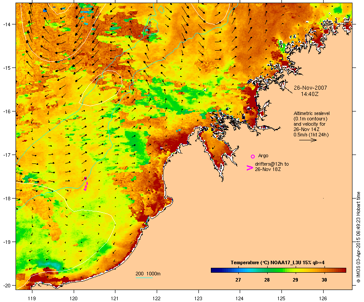364x302 pixels.
Task: Click the 'drifters@12h to' legend text
Action: point(272,164)
